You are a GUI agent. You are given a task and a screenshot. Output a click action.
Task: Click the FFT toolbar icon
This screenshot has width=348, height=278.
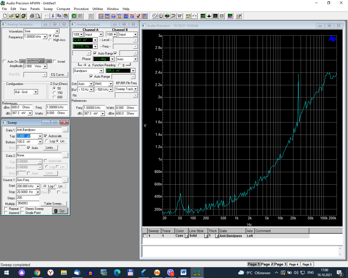click(120, 16)
